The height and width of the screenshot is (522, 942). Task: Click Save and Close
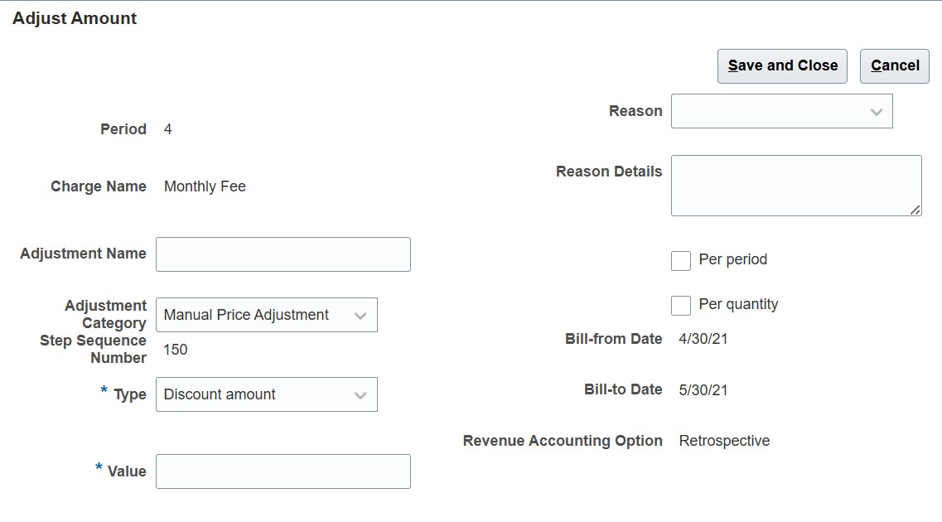[781, 65]
